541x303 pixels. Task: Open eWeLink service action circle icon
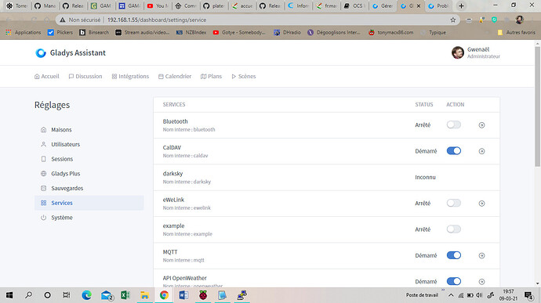tap(481, 204)
